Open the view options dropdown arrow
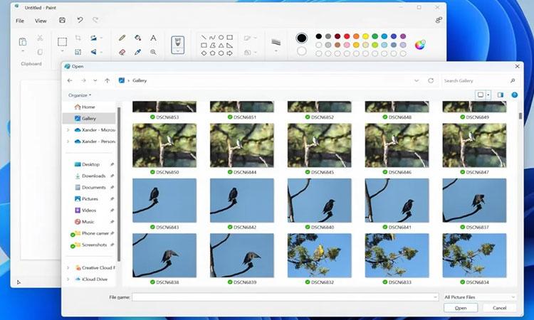This screenshot has height=320, width=534. pos(488,95)
